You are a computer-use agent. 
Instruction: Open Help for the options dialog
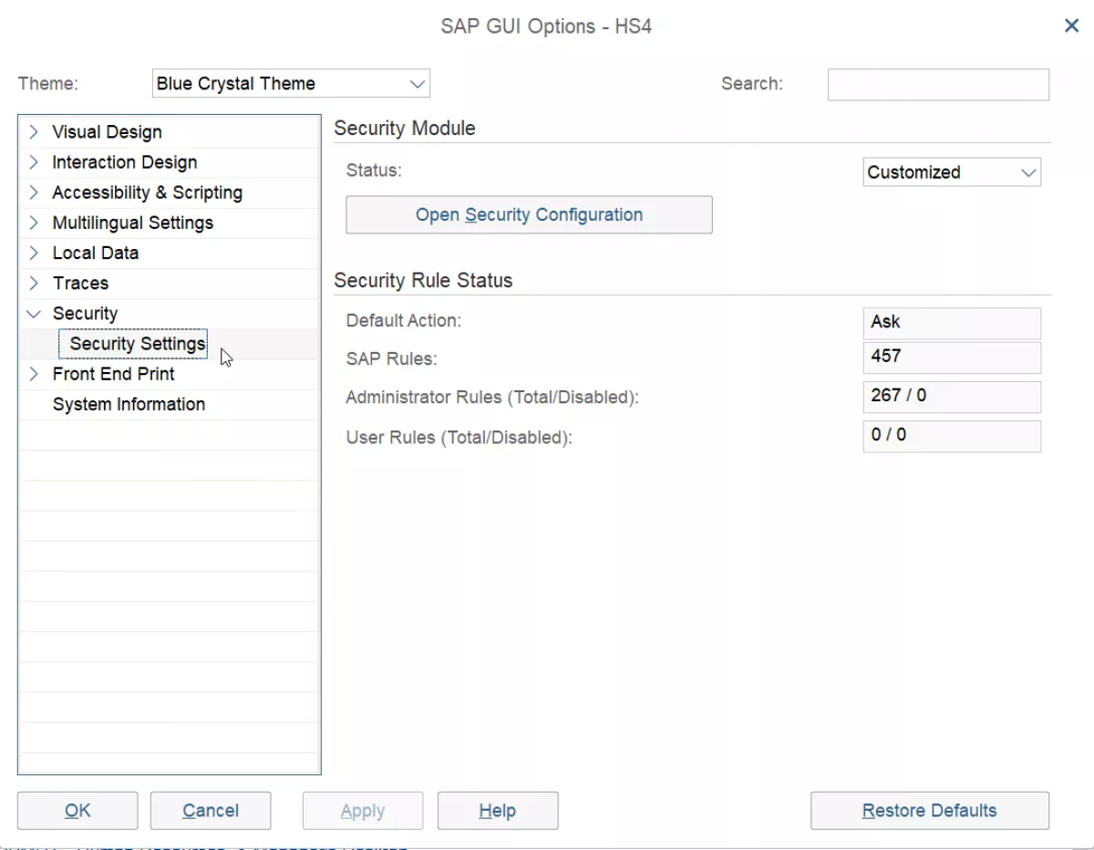498,811
